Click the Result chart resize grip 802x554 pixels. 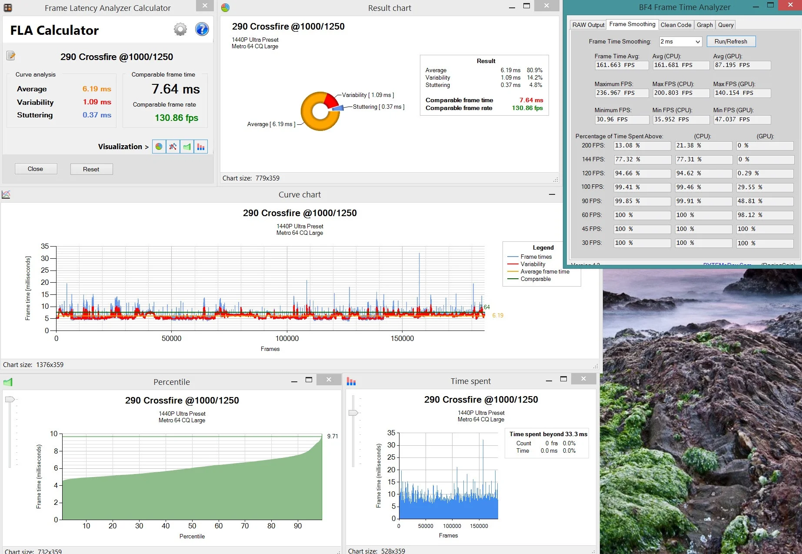[x=555, y=180]
